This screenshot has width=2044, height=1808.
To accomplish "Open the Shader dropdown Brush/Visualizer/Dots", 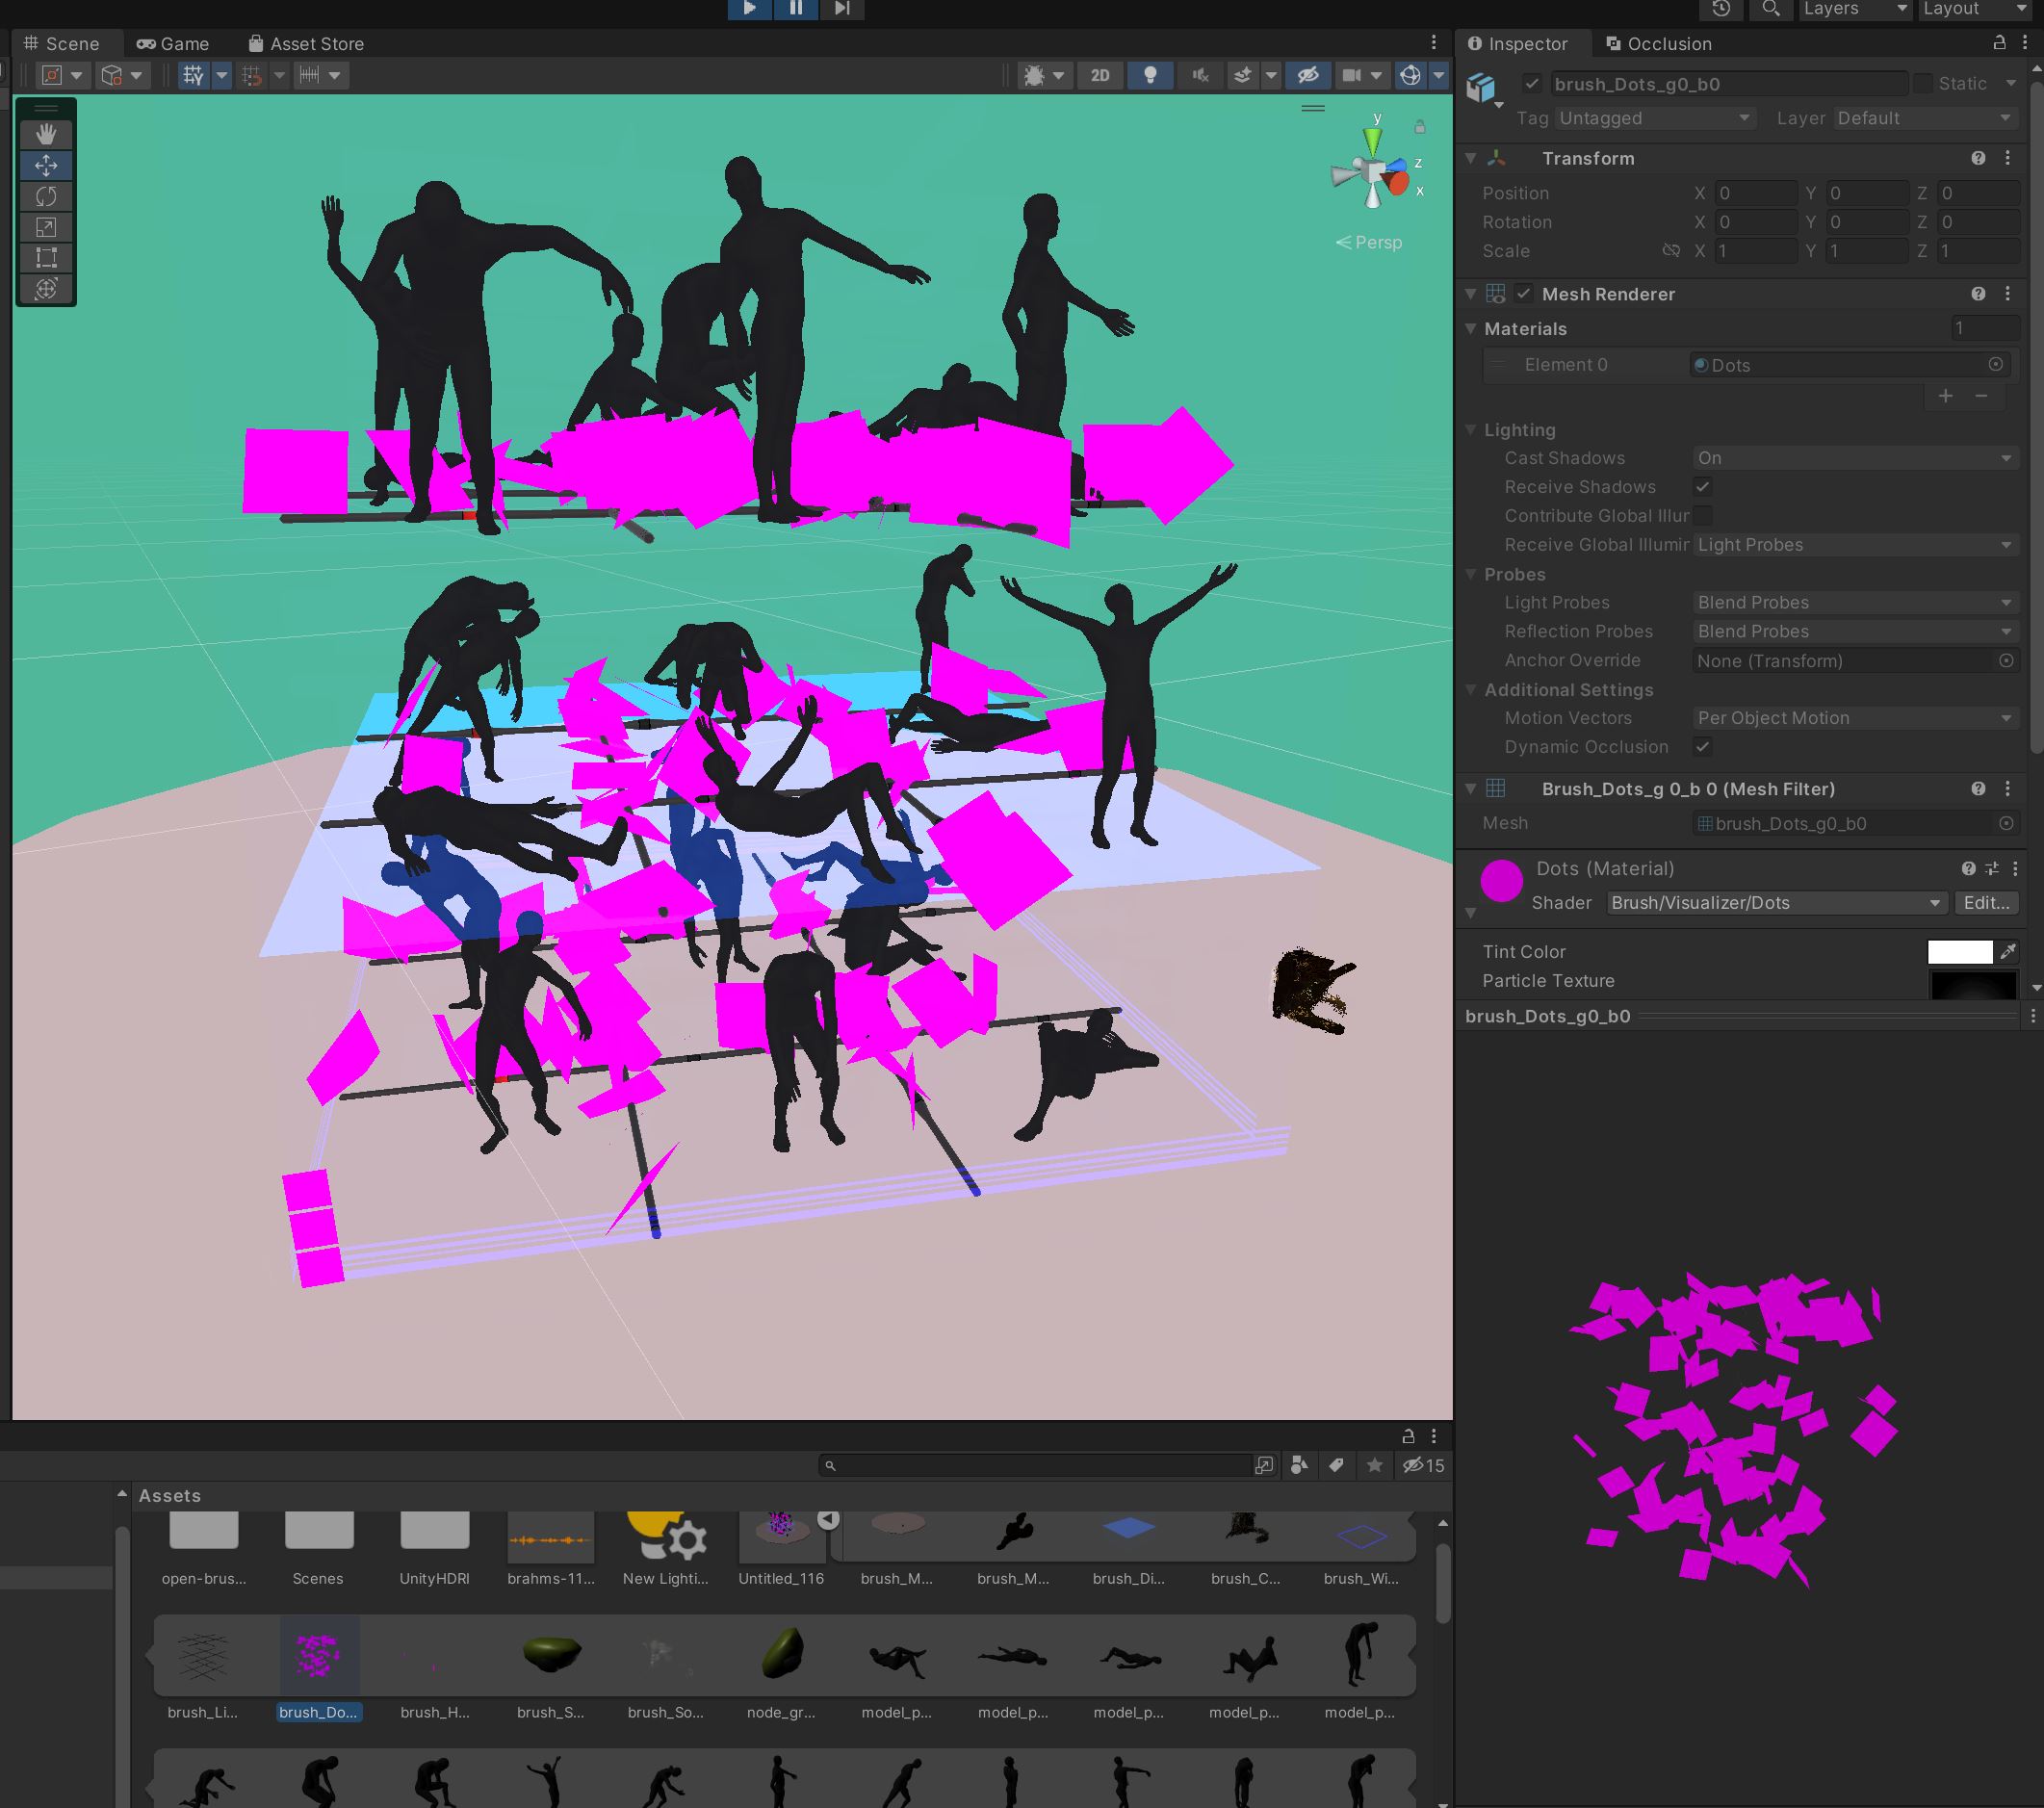I will tap(1776, 903).
